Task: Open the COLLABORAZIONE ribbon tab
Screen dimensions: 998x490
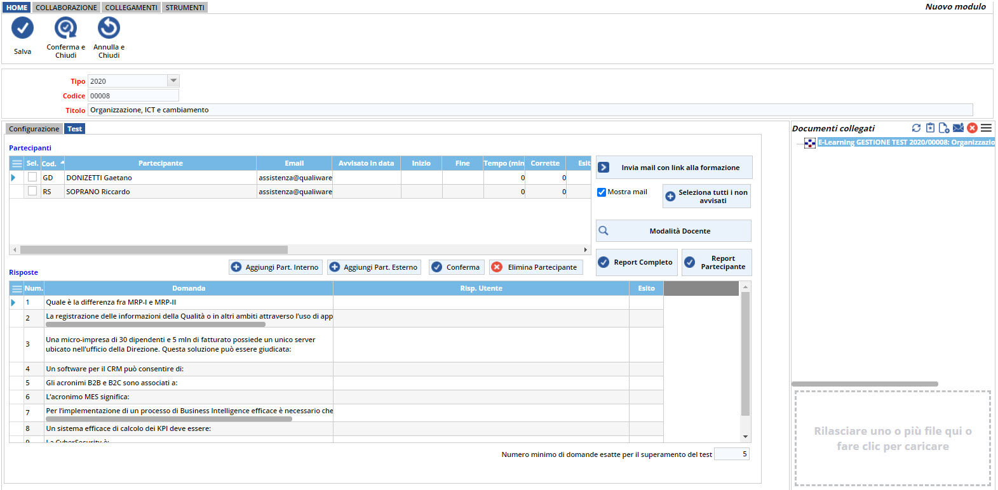Action: [x=66, y=8]
